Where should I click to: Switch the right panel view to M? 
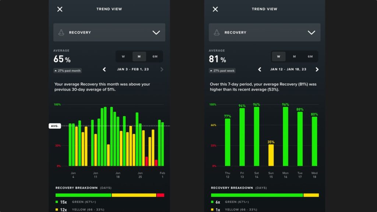(x=295, y=56)
